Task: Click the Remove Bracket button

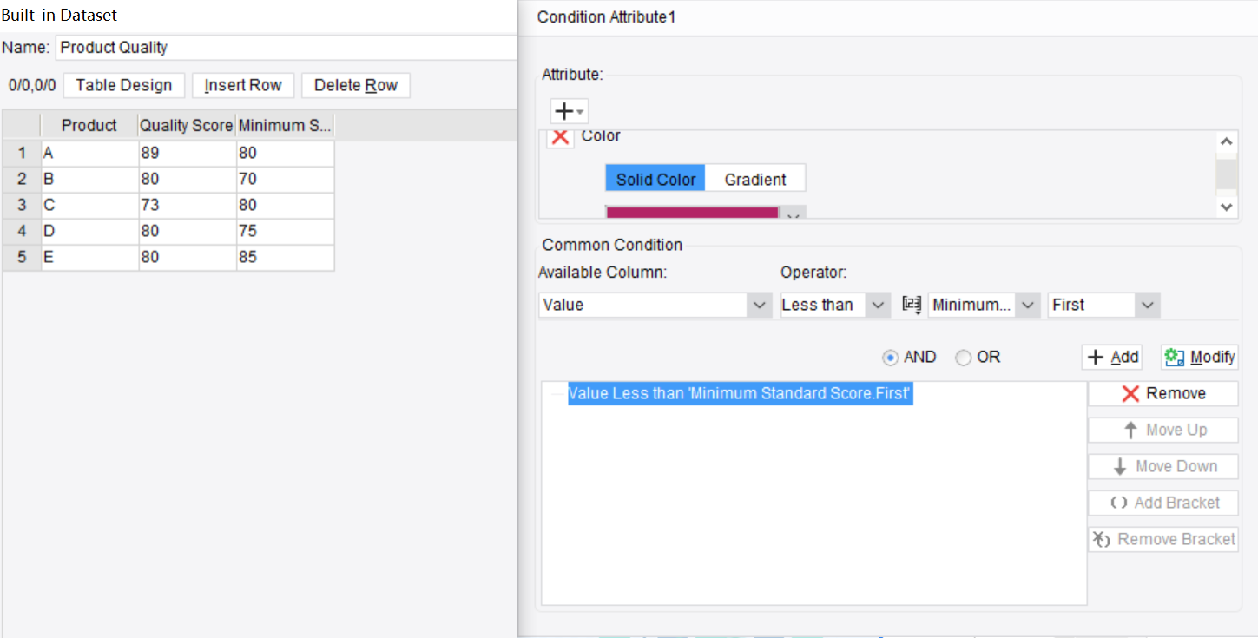Action: [x=1163, y=539]
